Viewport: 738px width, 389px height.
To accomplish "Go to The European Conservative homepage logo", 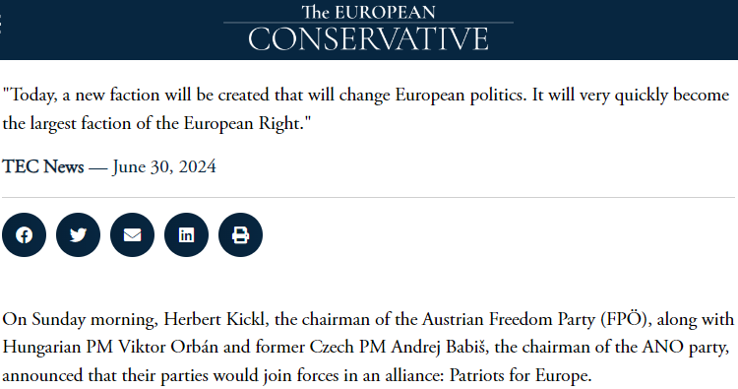I will click(x=369, y=28).
